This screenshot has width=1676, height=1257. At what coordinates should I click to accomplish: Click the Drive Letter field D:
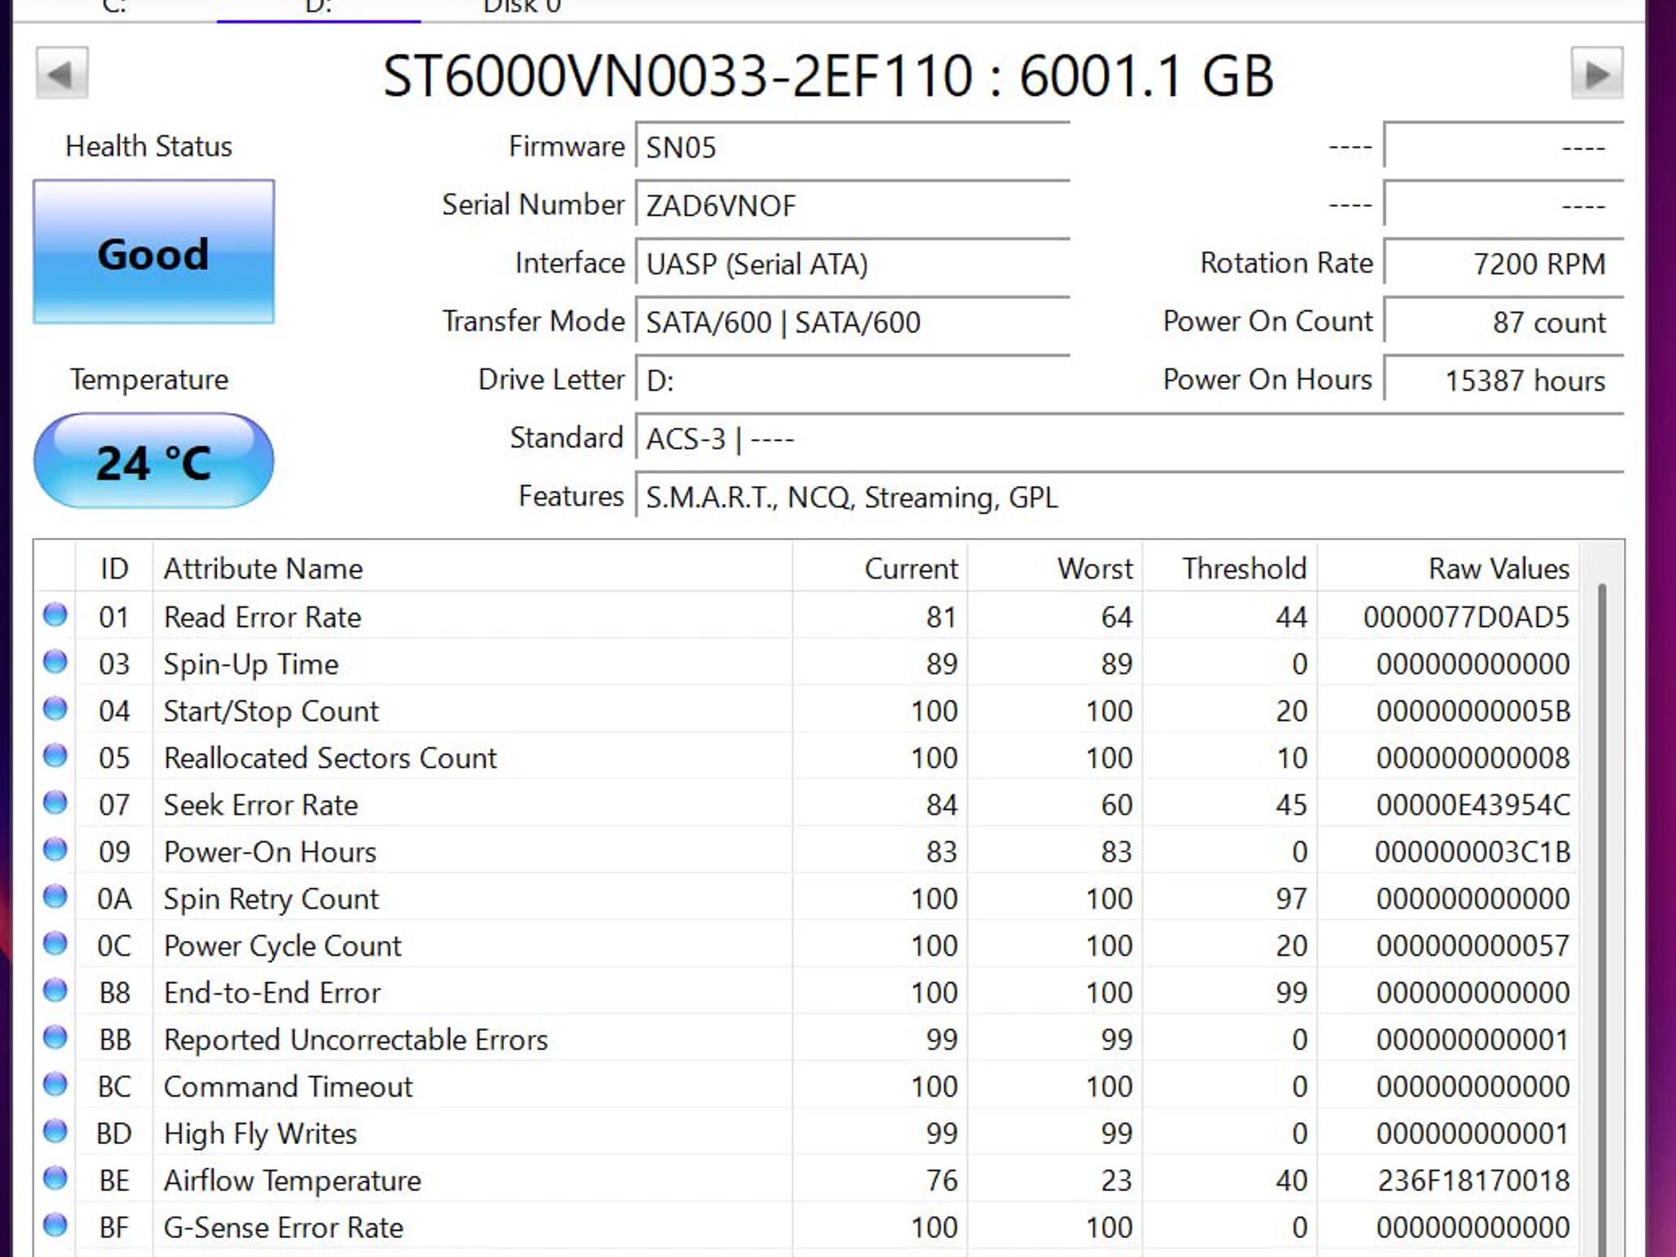[853, 380]
